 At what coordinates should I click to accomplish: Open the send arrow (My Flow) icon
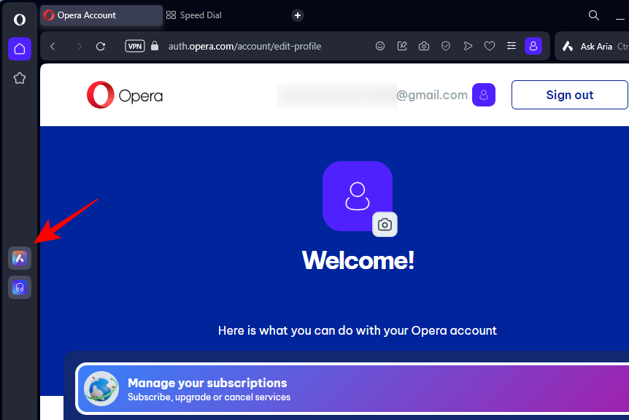click(468, 46)
